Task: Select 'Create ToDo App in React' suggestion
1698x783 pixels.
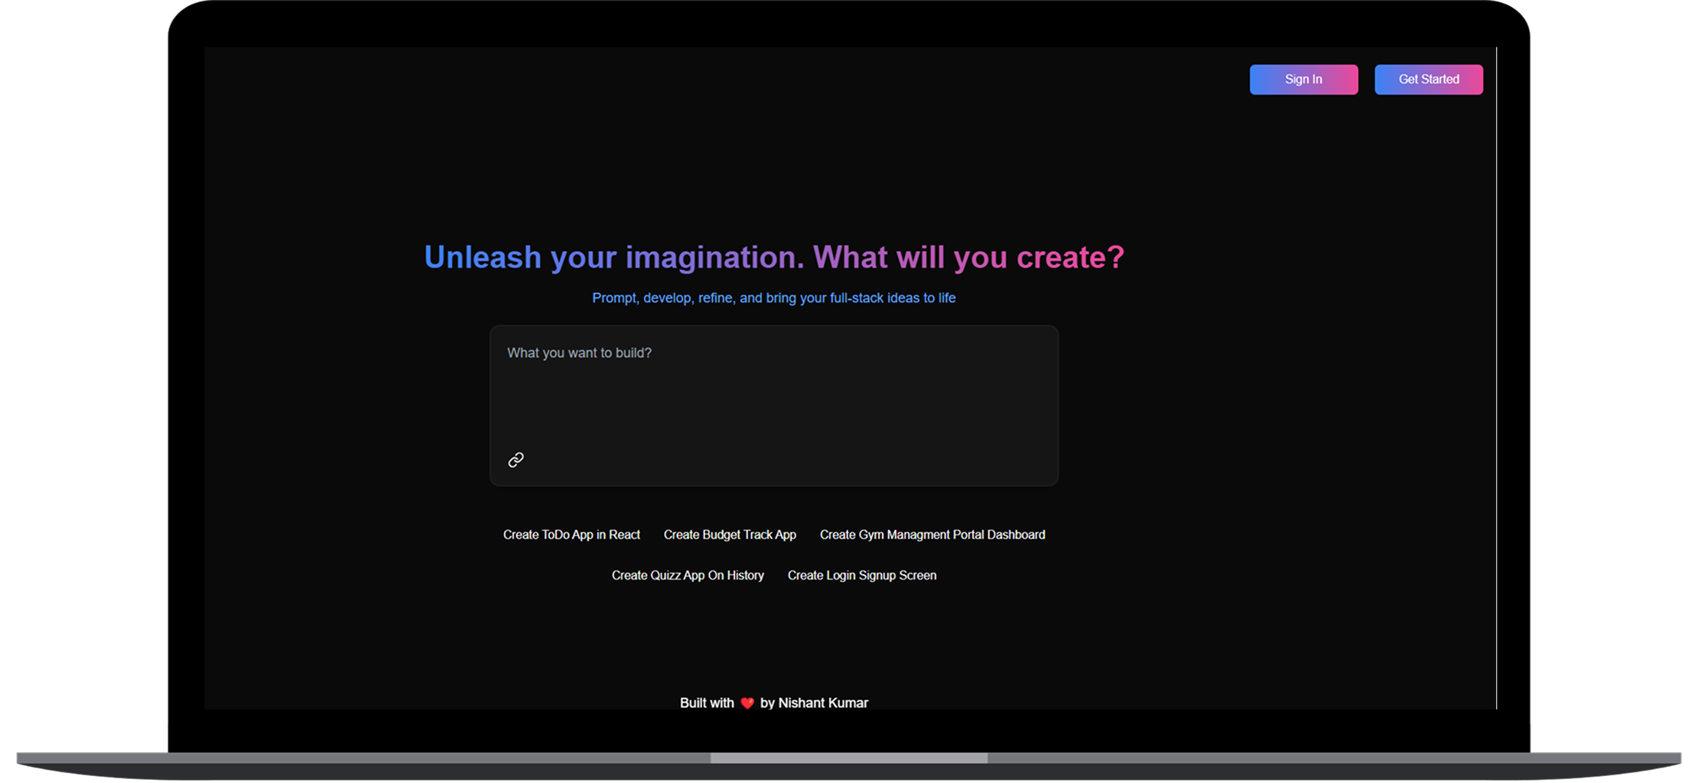Action: pyautogui.click(x=571, y=534)
